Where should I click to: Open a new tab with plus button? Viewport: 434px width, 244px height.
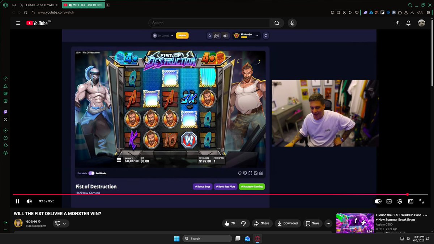coord(108,5)
